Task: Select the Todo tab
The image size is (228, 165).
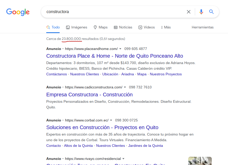Action: [53, 27]
